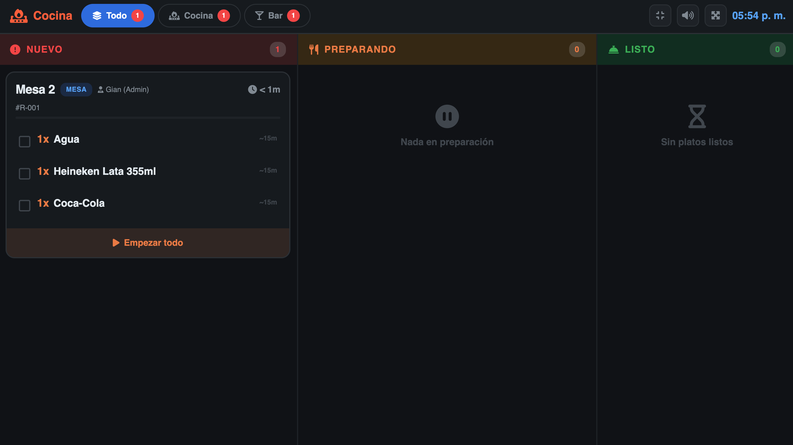Click the ~15m estimate for Heineken
Image resolution: width=793 pixels, height=445 pixels.
[x=268, y=170]
